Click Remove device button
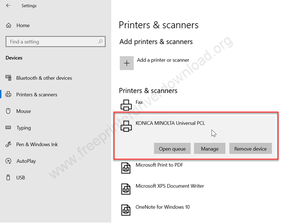Viewport: 298px width, 223px height. click(251, 149)
